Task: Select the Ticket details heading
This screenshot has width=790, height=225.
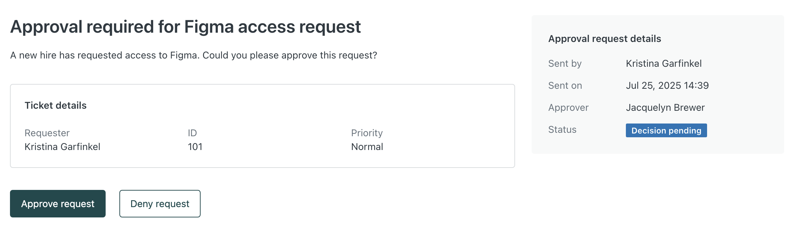Action: (55, 105)
